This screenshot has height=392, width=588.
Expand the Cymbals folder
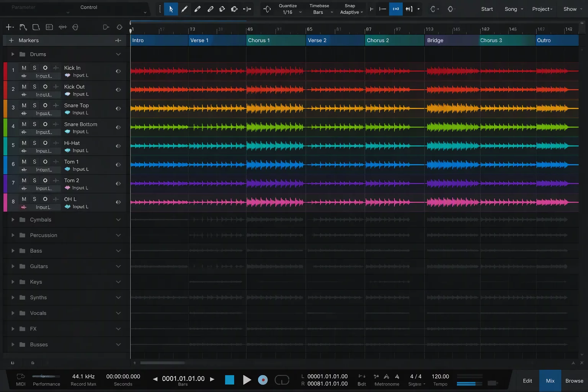pos(13,220)
